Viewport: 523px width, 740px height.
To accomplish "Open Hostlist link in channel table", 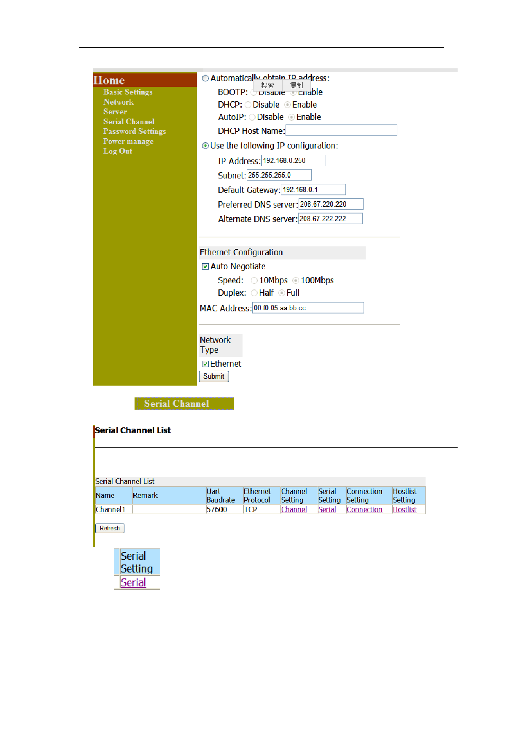I will point(404,510).
